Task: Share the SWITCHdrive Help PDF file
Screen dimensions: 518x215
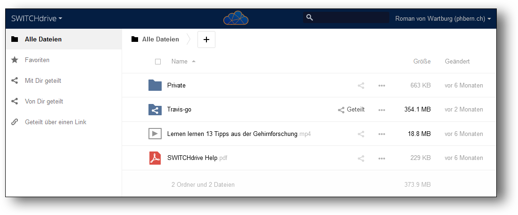Action: click(361, 159)
